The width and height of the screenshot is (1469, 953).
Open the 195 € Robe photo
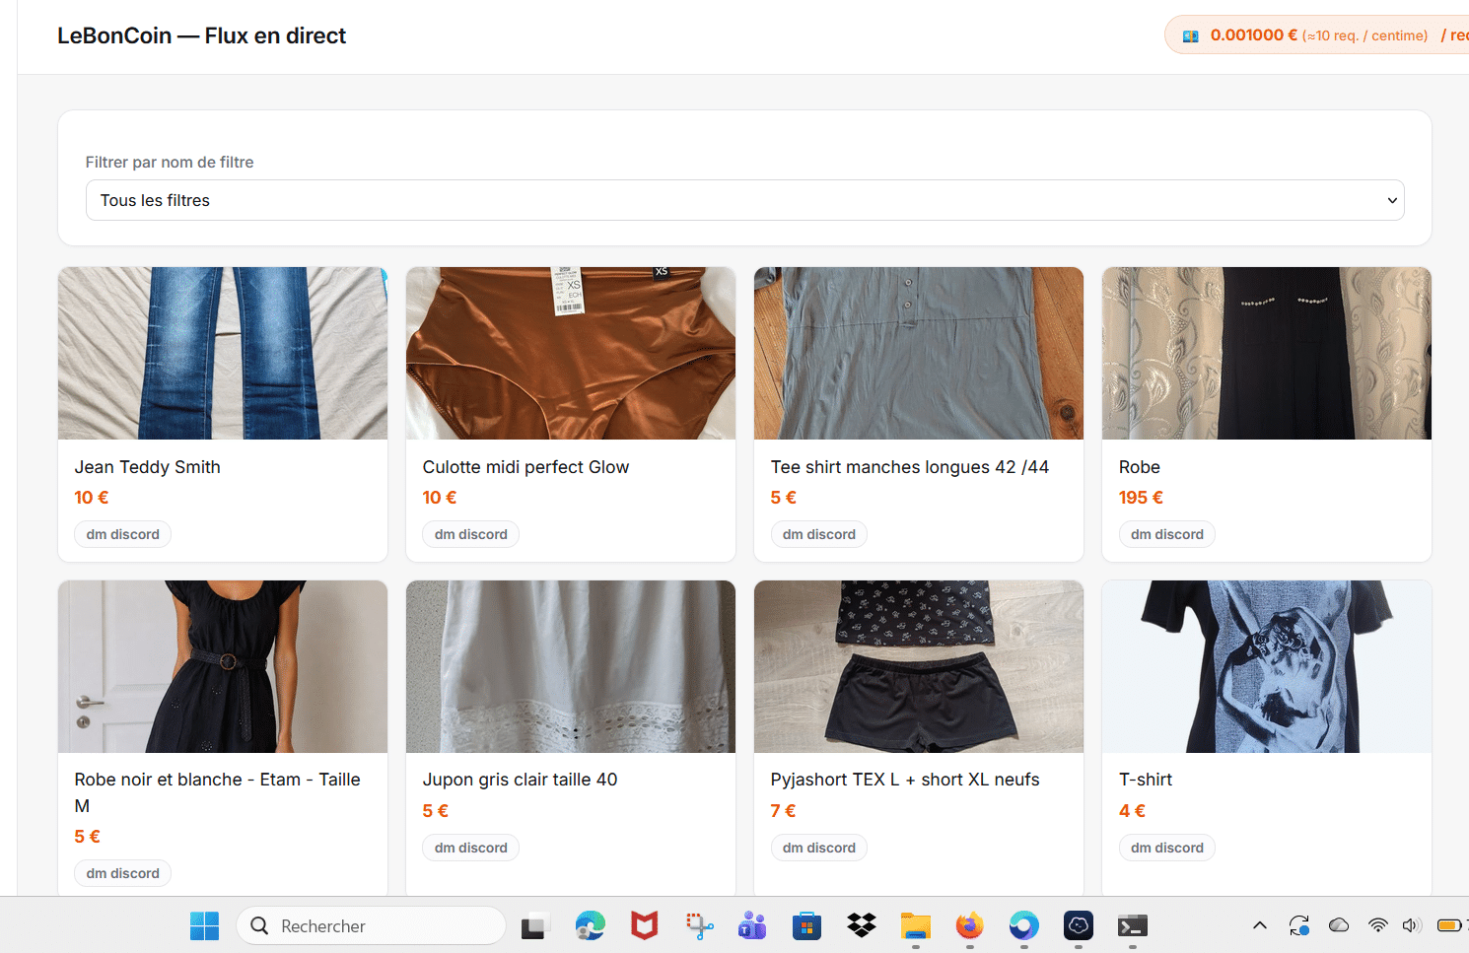tap(1267, 353)
